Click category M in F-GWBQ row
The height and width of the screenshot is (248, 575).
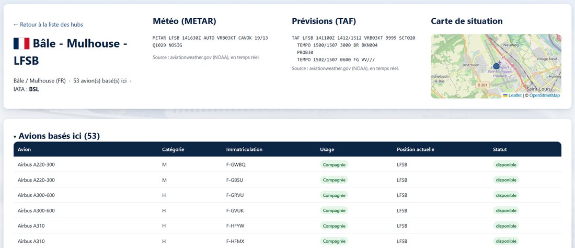[164, 165]
